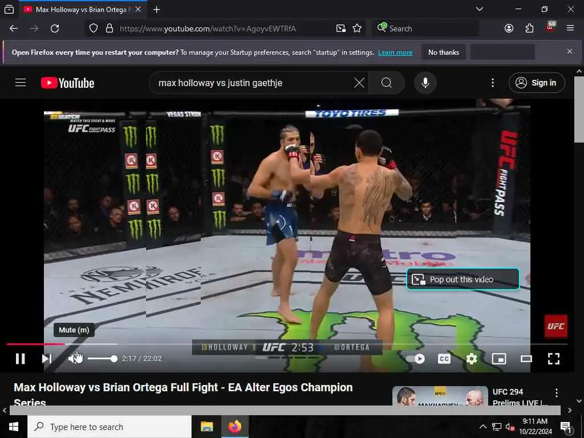The image size is (584, 438).
Task: Pause the video with the pause button
Action: (x=21, y=359)
